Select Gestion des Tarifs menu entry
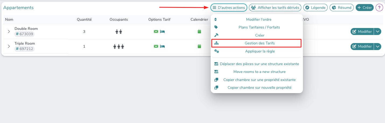The image size is (385, 123). click(x=259, y=43)
